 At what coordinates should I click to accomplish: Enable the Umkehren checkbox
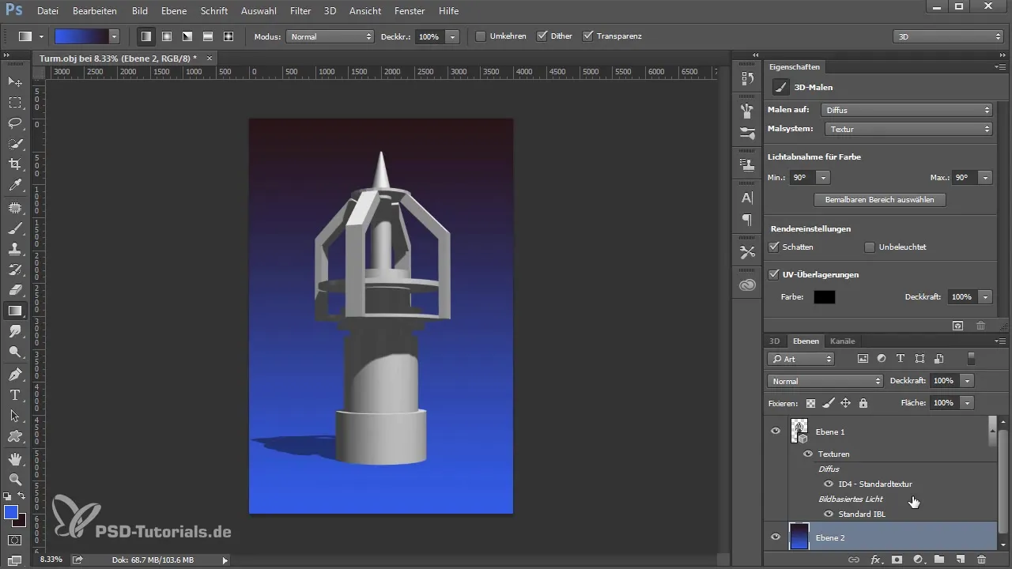coord(481,36)
